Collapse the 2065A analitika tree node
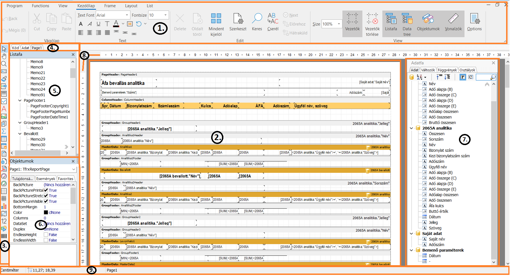Screen dimensions: 510x276 (411, 128)
